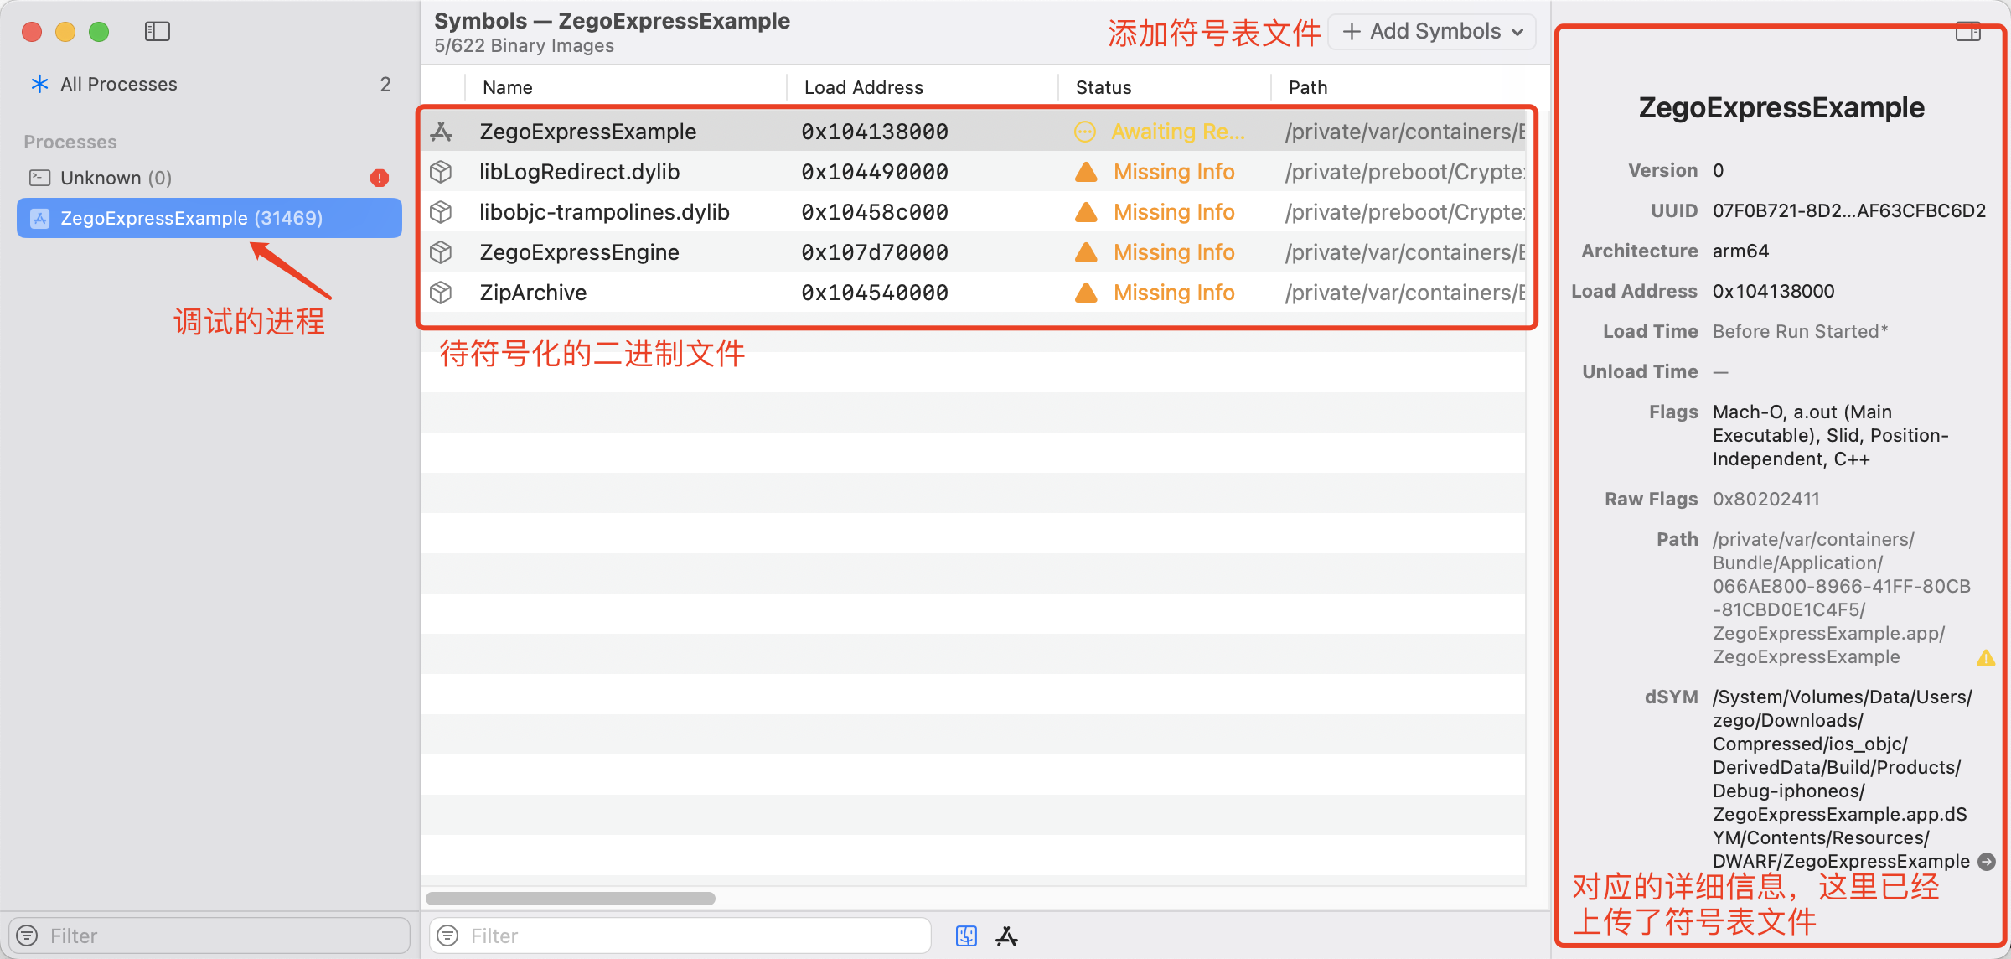2011x959 pixels.
Task: Click the binary images filter icon
Action: pos(448,936)
